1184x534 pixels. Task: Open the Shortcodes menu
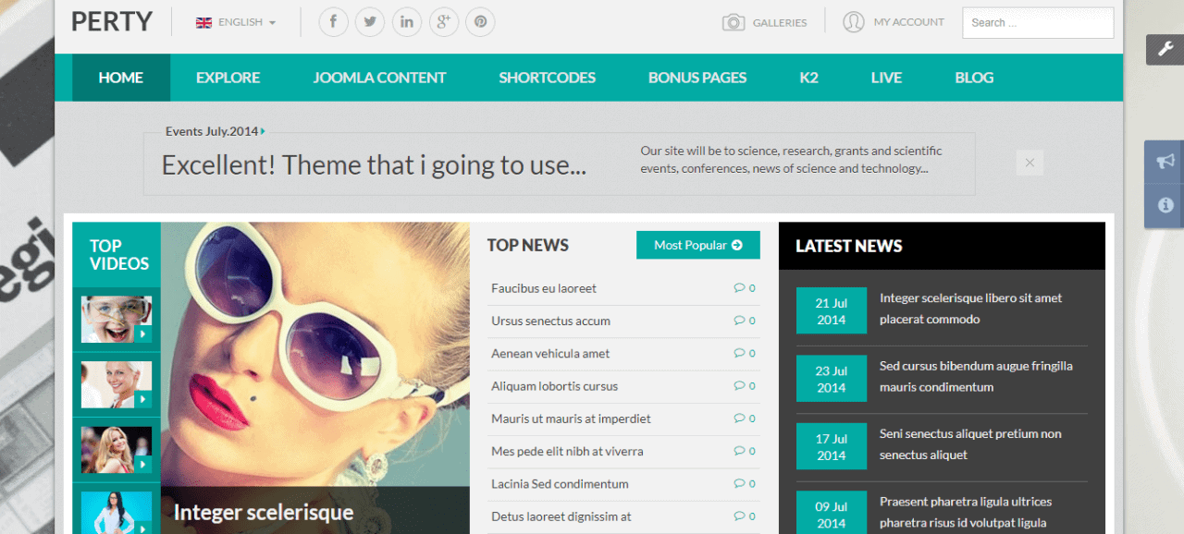click(x=548, y=78)
